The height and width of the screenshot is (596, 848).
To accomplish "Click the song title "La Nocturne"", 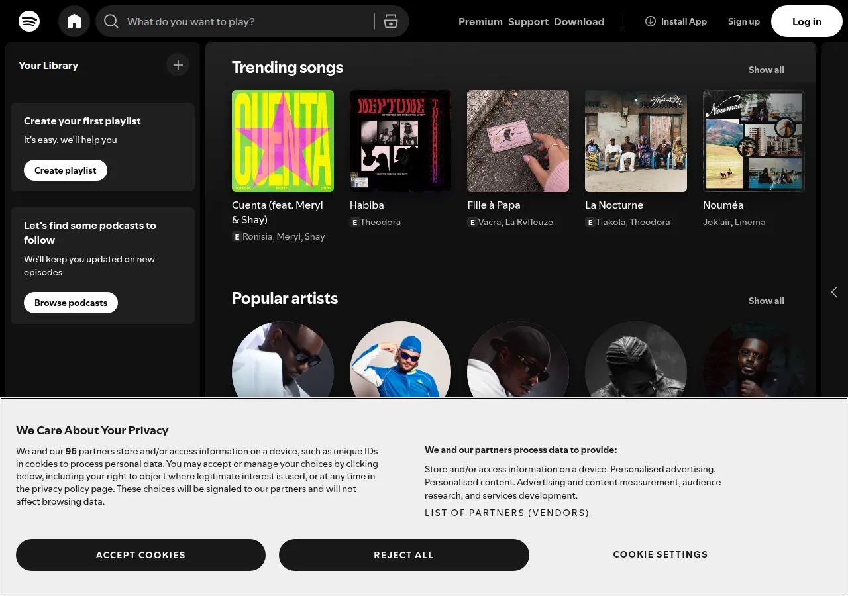I will [x=614, y=205].
